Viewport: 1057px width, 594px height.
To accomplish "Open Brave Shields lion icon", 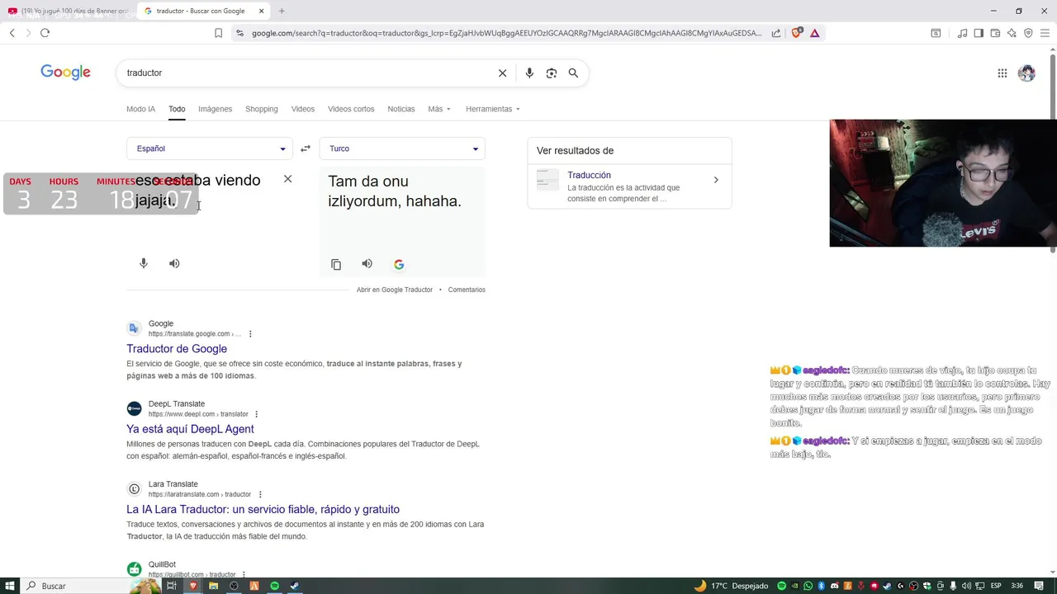I will [x=796, y=33].
